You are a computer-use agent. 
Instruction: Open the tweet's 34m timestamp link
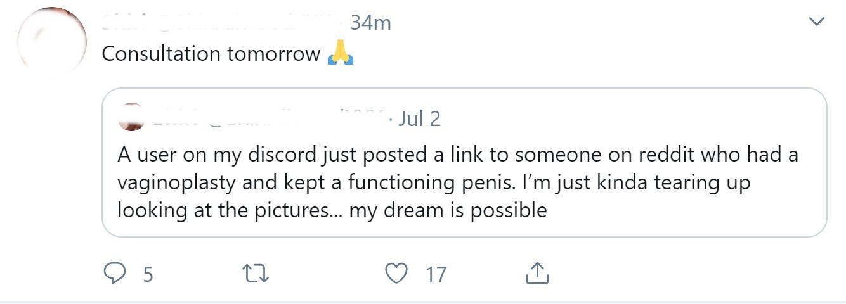point(370,23)
